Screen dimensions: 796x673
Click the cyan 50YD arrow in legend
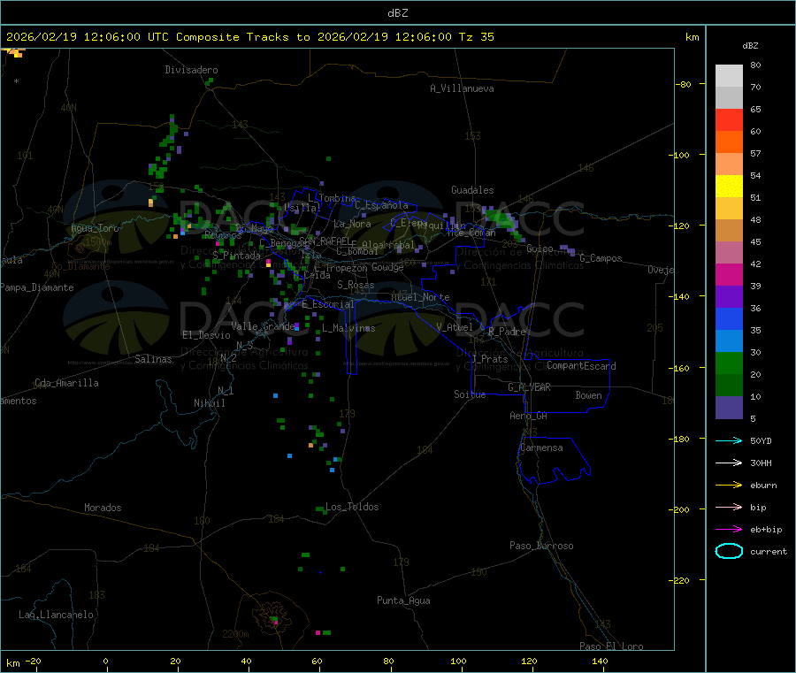coord(729,440)
